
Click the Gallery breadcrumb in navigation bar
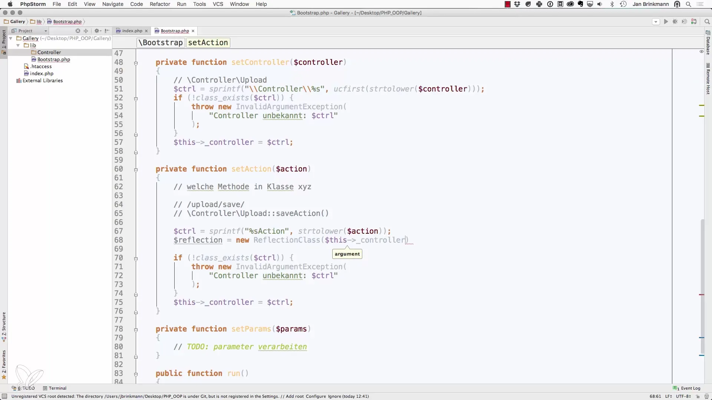click(14, 22)
